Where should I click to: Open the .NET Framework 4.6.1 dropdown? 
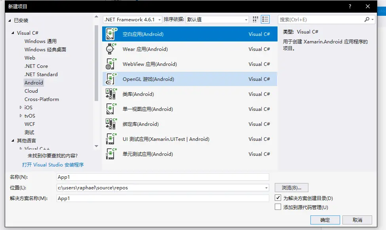click(133, 19)
